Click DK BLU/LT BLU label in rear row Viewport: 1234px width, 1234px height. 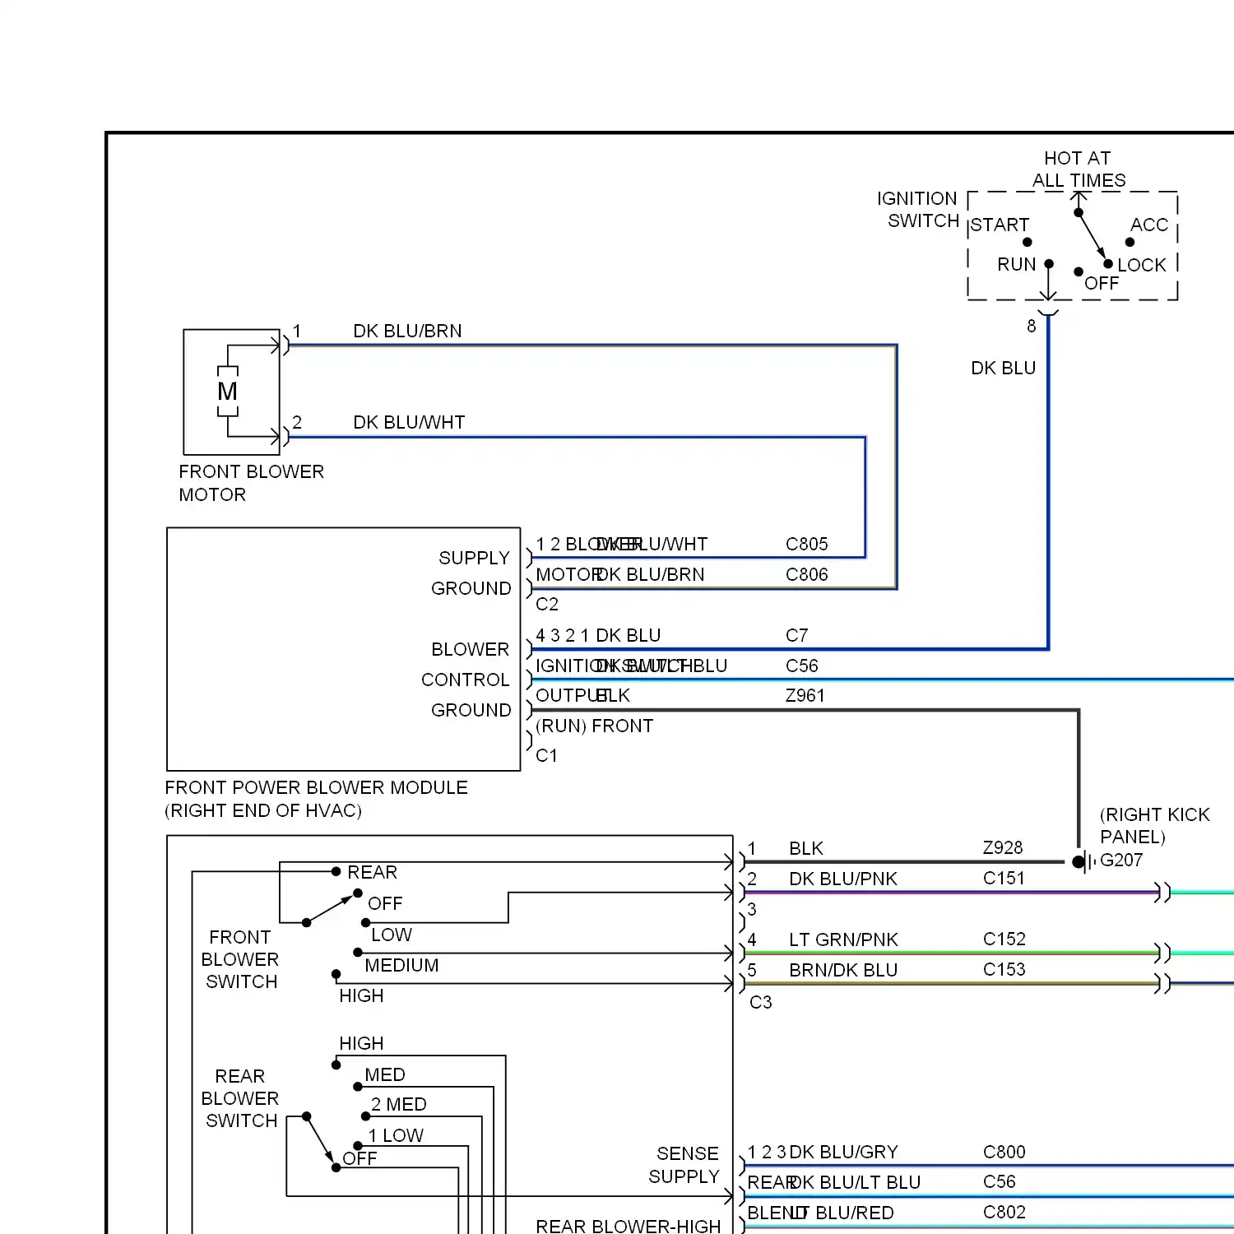(x=855, y=1183)
